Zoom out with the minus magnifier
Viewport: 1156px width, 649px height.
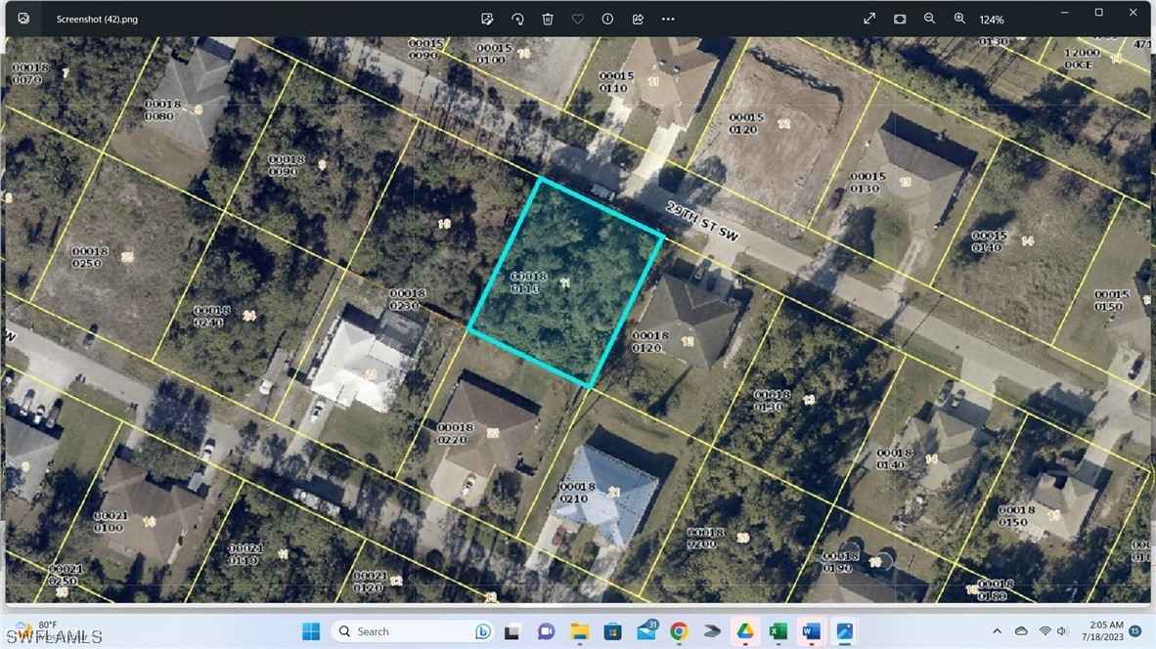coord(929,19)
